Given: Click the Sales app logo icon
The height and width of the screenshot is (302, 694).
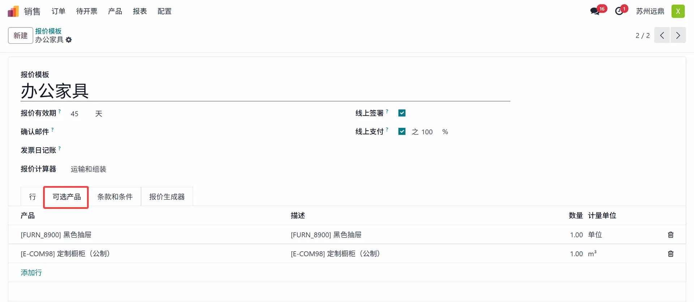Looking at the screenshot, I should pyautogui.click(x=13, y=12).
